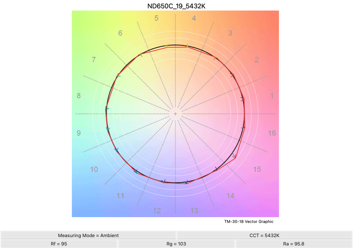Click the center cross of the vector graphic

tap(175, 114)
